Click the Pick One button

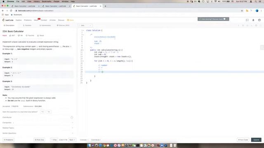click(x=39, y=140)
